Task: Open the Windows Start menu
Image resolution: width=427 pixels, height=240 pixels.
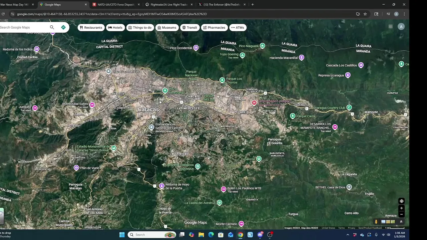Action: 122,235
